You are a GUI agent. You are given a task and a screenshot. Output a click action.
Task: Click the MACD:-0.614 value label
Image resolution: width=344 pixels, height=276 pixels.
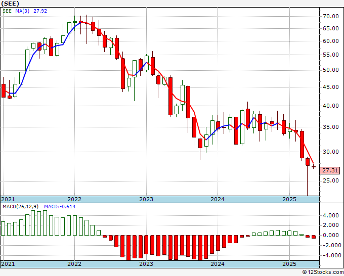[x=60, y=207]
